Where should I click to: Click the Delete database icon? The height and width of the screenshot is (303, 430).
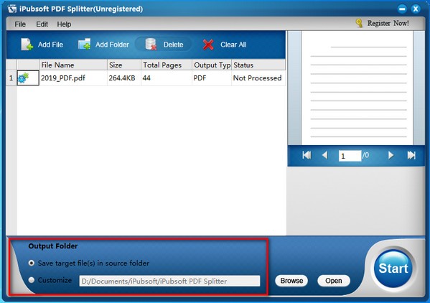151,44
